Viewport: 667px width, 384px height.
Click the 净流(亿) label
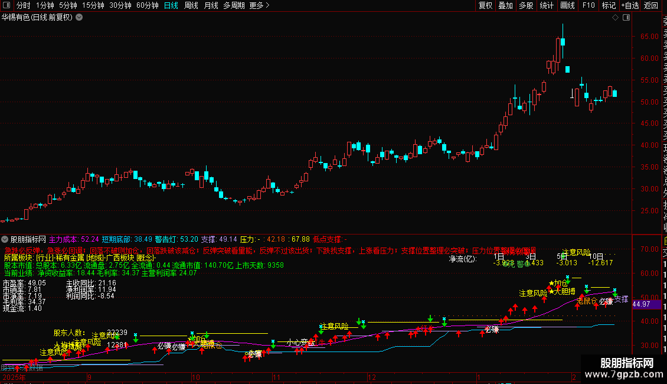463,259
